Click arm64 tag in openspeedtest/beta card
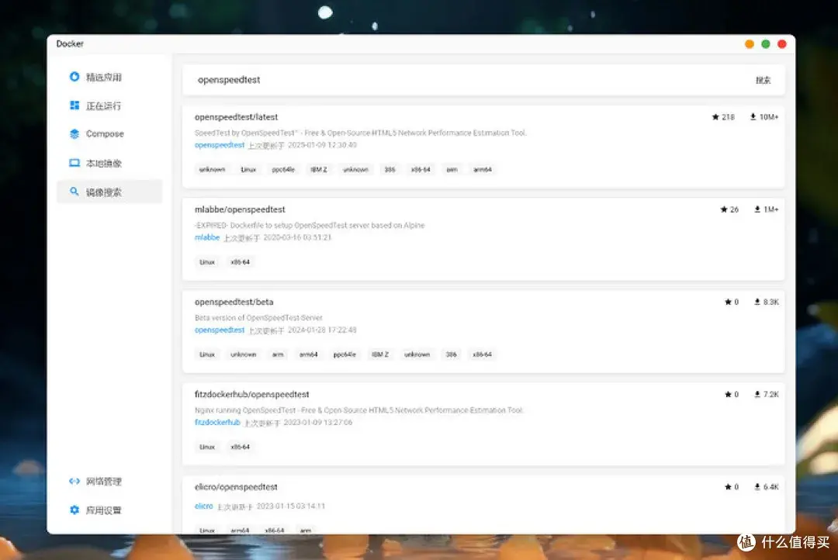The image size is (838, 560). [x=308, y=354]
